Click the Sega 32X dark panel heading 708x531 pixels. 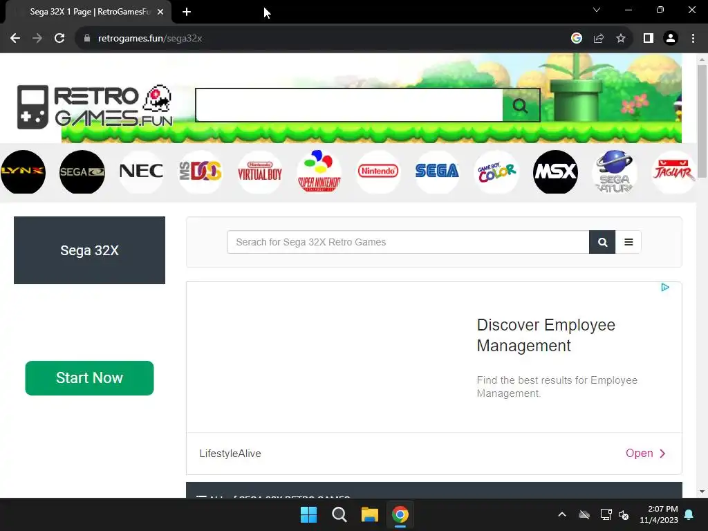[x=89, y=250]
